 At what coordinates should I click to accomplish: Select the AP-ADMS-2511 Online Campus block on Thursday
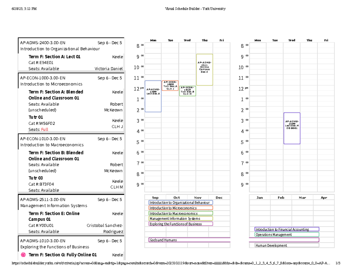[204, 70]
